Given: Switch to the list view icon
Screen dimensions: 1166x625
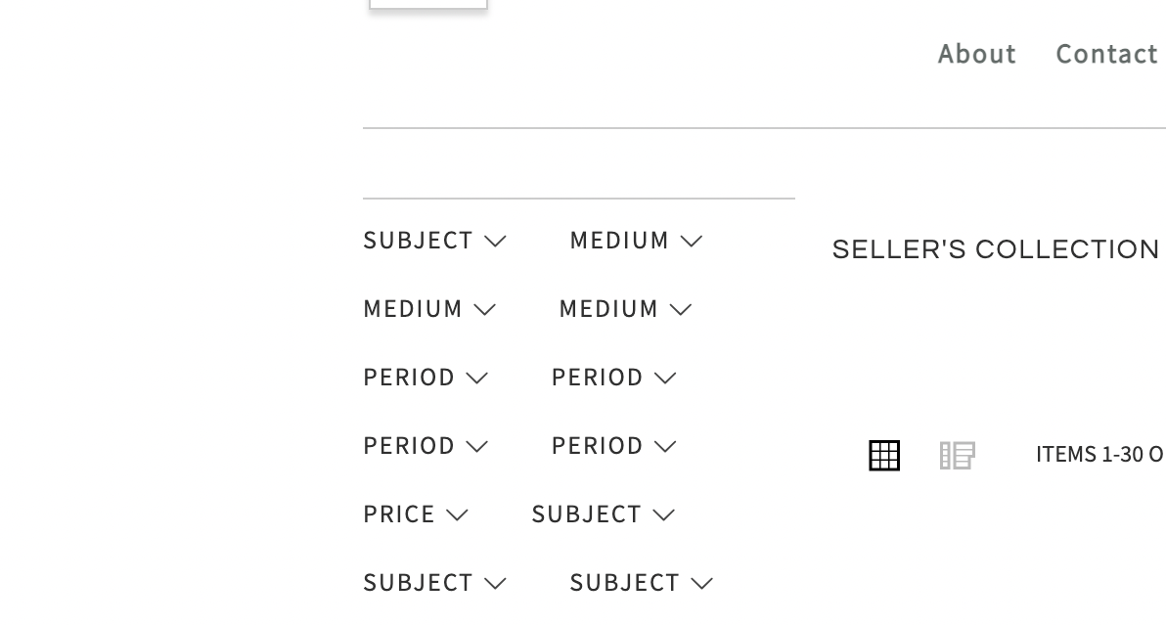Looking at the screenshot, I should point(957,456).
